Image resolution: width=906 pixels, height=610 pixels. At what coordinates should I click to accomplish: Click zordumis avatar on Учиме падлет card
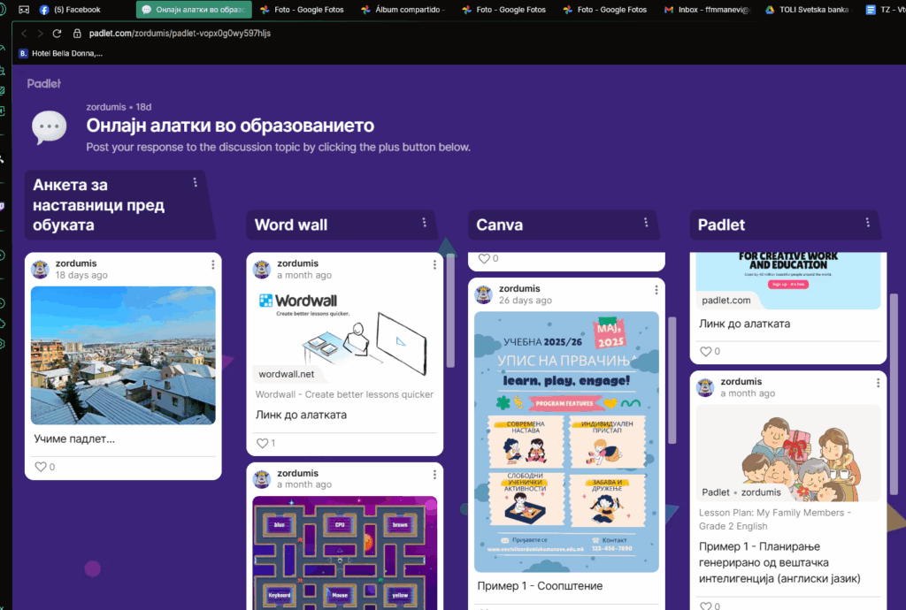point(40,269)
